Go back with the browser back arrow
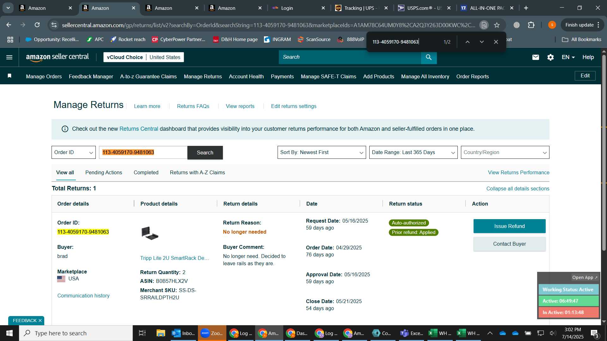 pos(9,25)
